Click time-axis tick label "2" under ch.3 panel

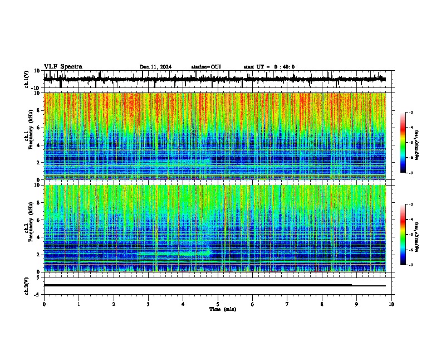(x=114, y=304)
